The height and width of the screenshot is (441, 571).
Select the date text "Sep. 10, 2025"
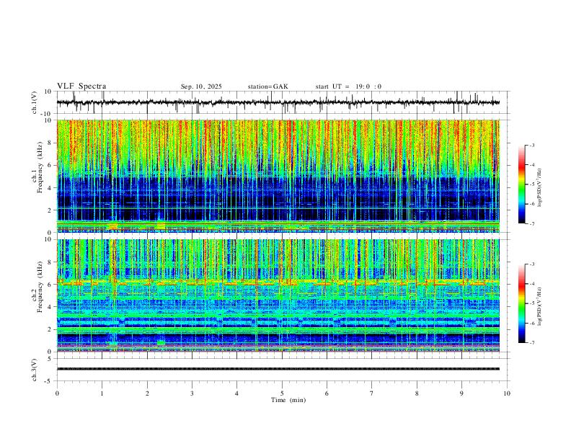[201, 86]
